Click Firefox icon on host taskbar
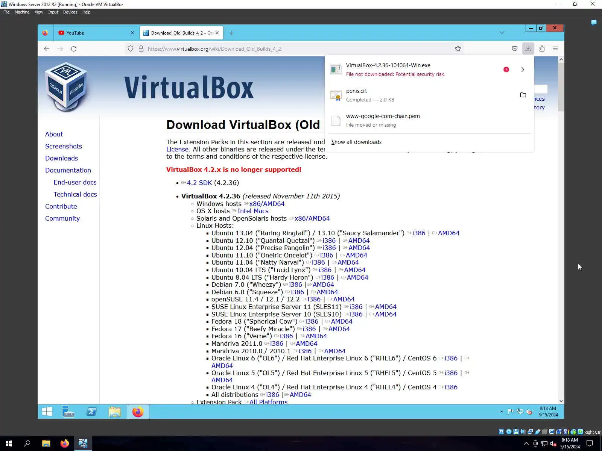This screenshot has width=602, height=451. point(65,443)
